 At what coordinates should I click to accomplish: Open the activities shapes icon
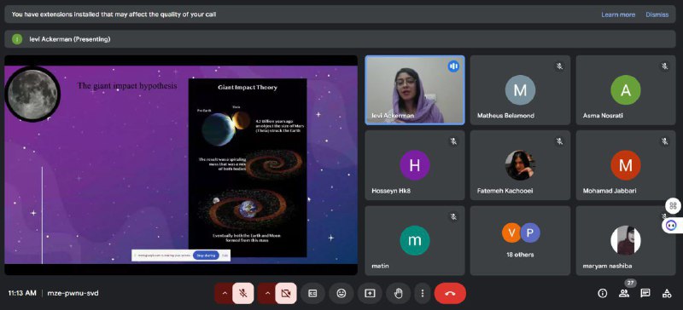667,294
